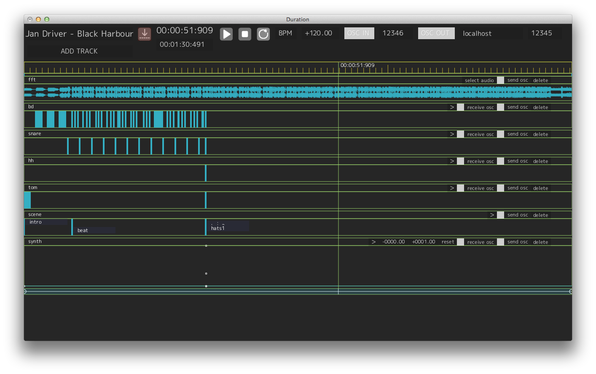Screen dimensions: 596x374
Task: Edit the OSC IN port 12346
Action: (393, 33)
